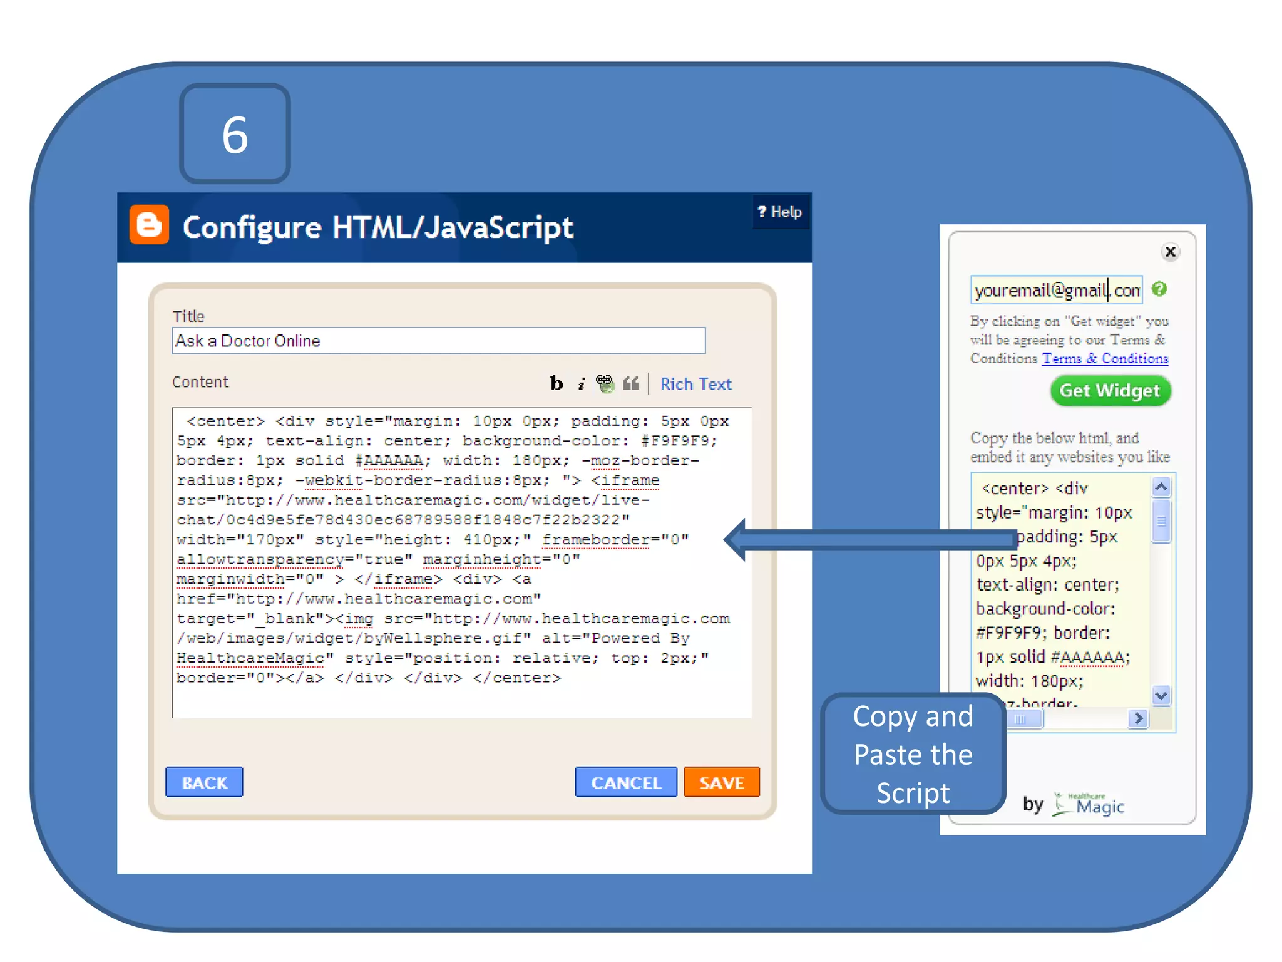Switch the editor to Rich Text
Viewport: 1282px width, 962px height.
695,384
